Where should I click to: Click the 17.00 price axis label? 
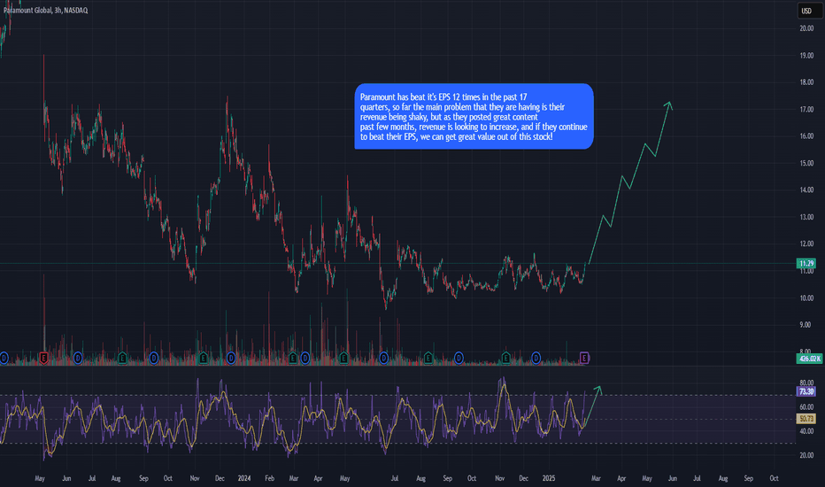[806, 110]
